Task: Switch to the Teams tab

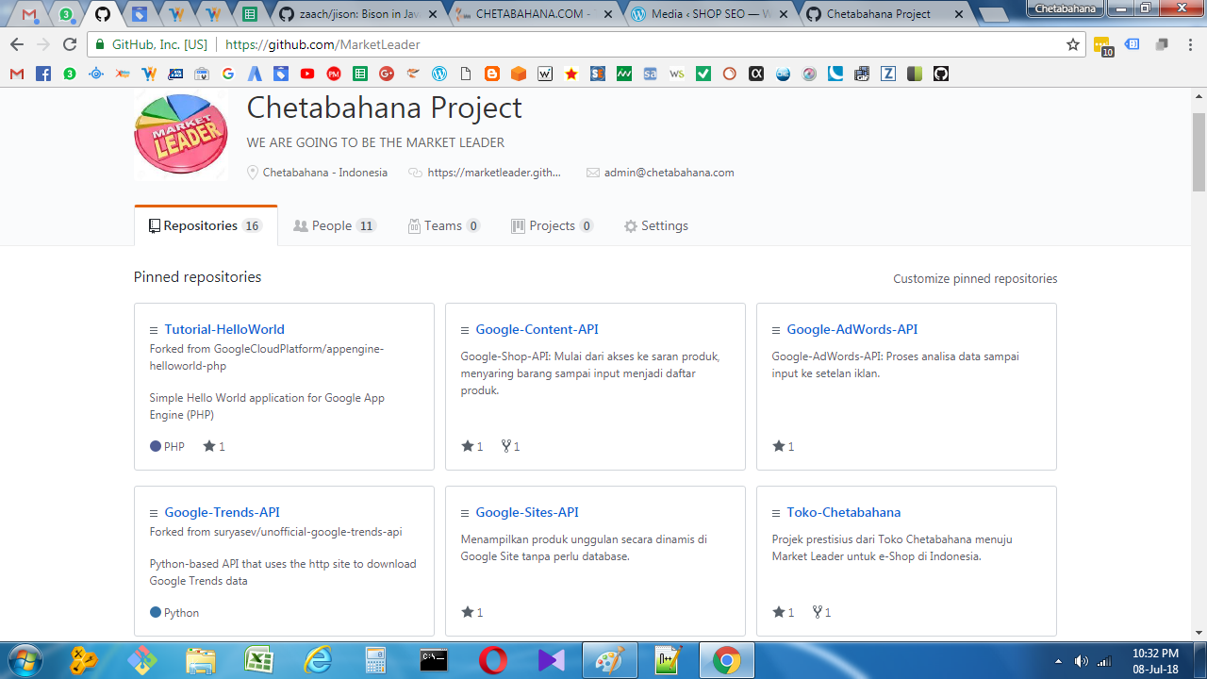Action: 444,225
